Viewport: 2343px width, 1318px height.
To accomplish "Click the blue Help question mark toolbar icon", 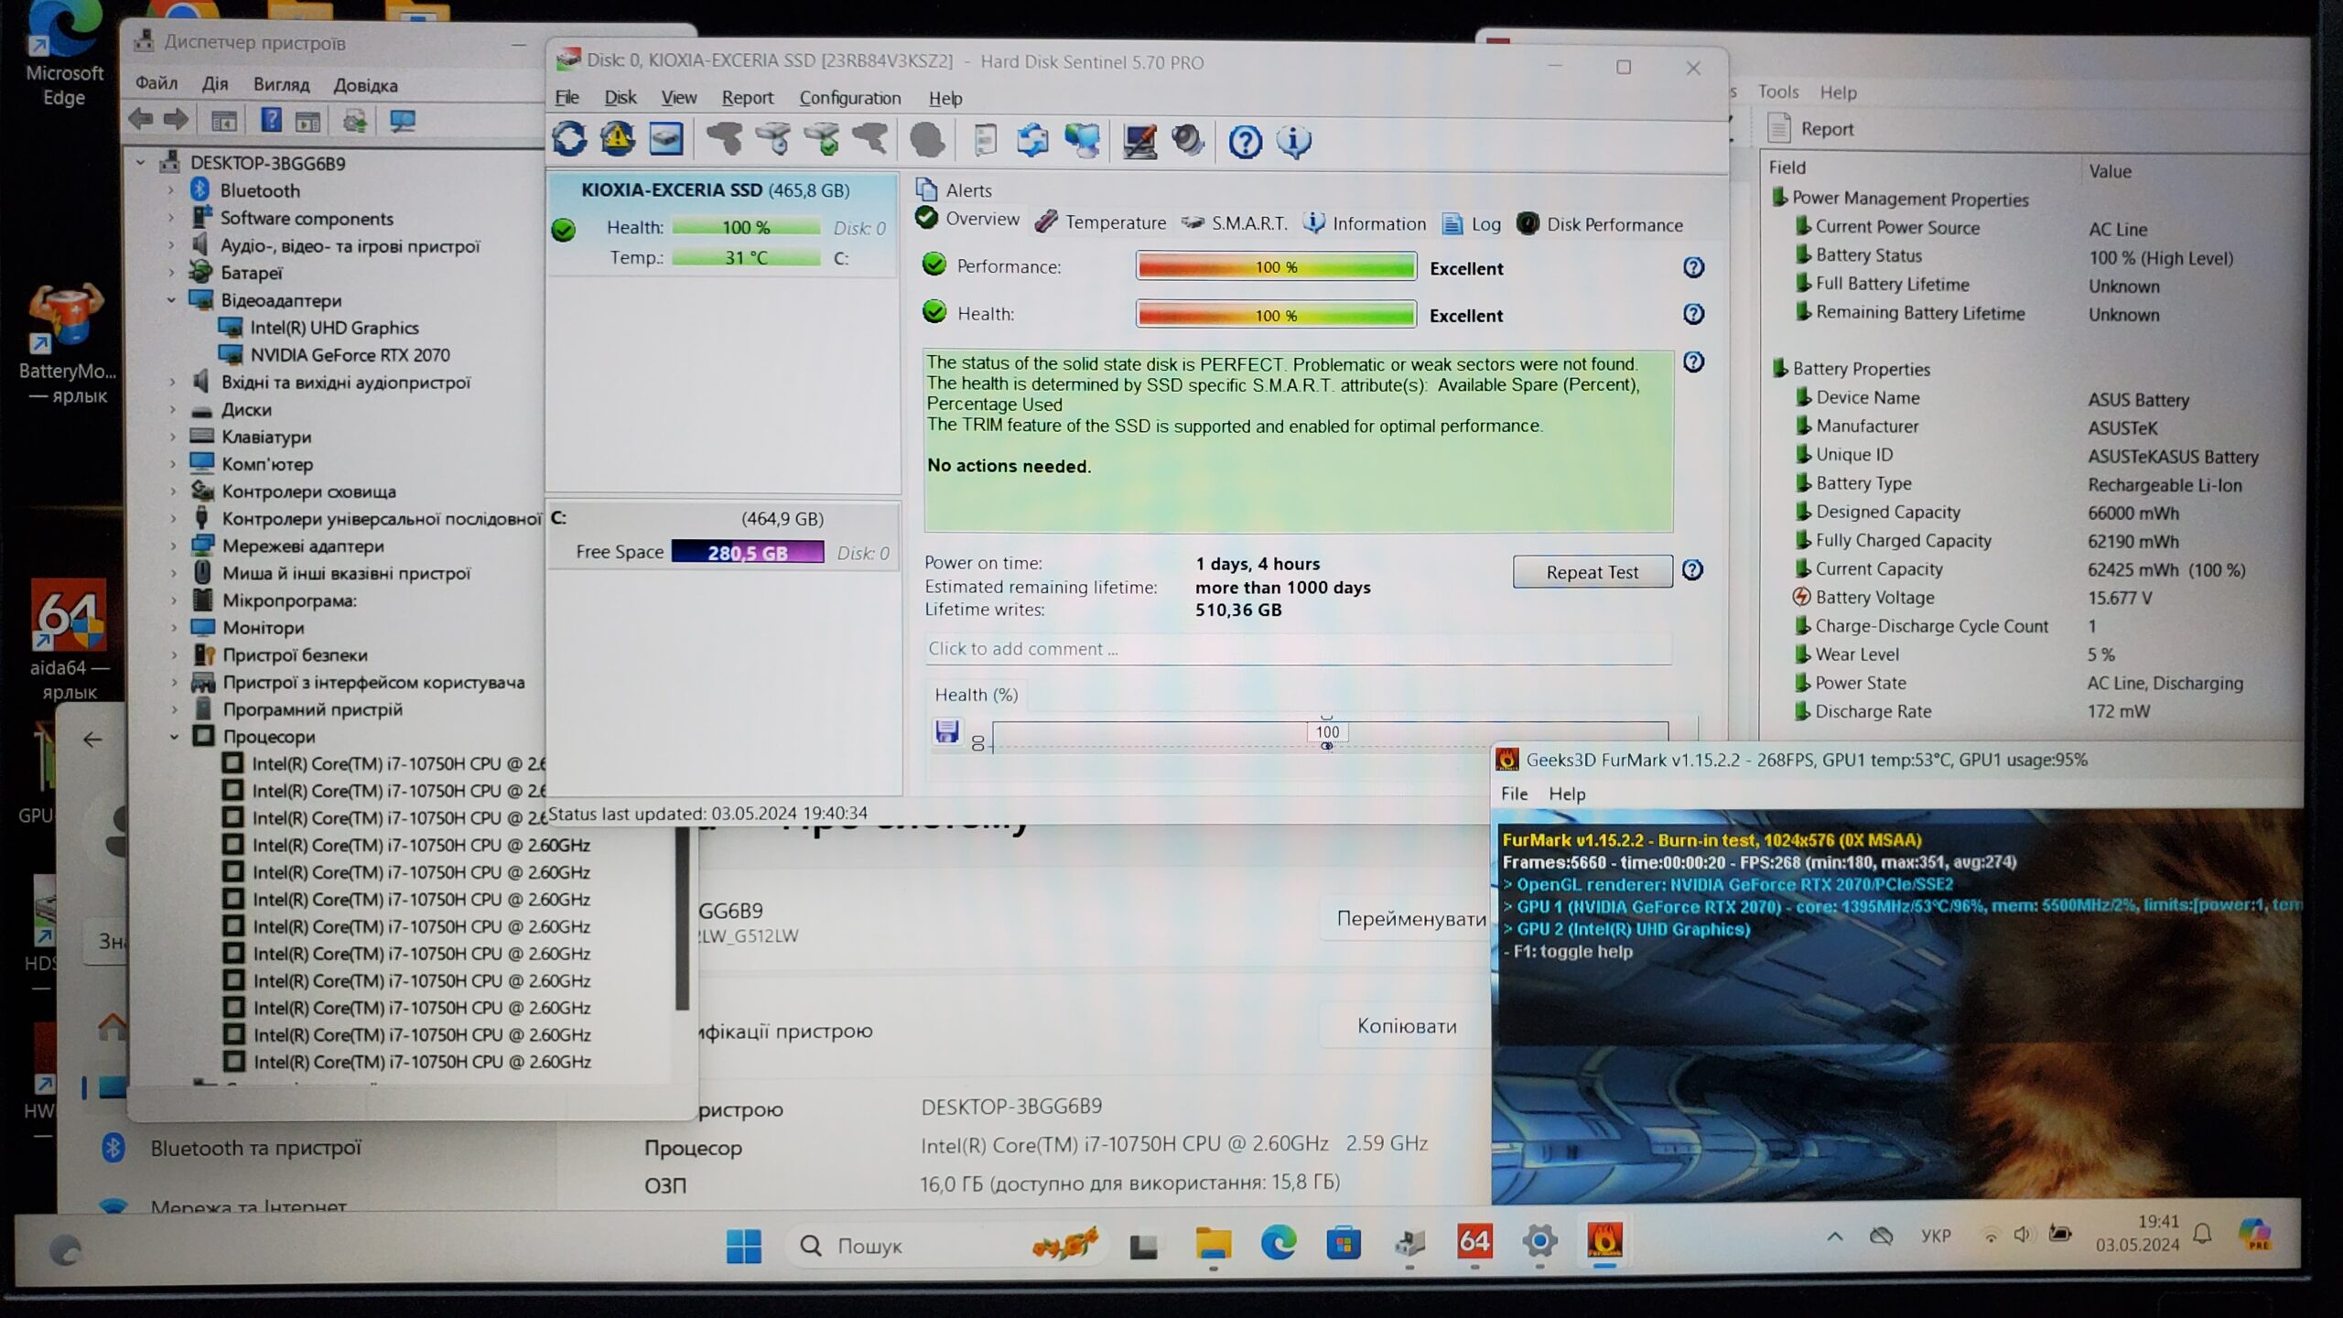I will (x=1245, y=142).
